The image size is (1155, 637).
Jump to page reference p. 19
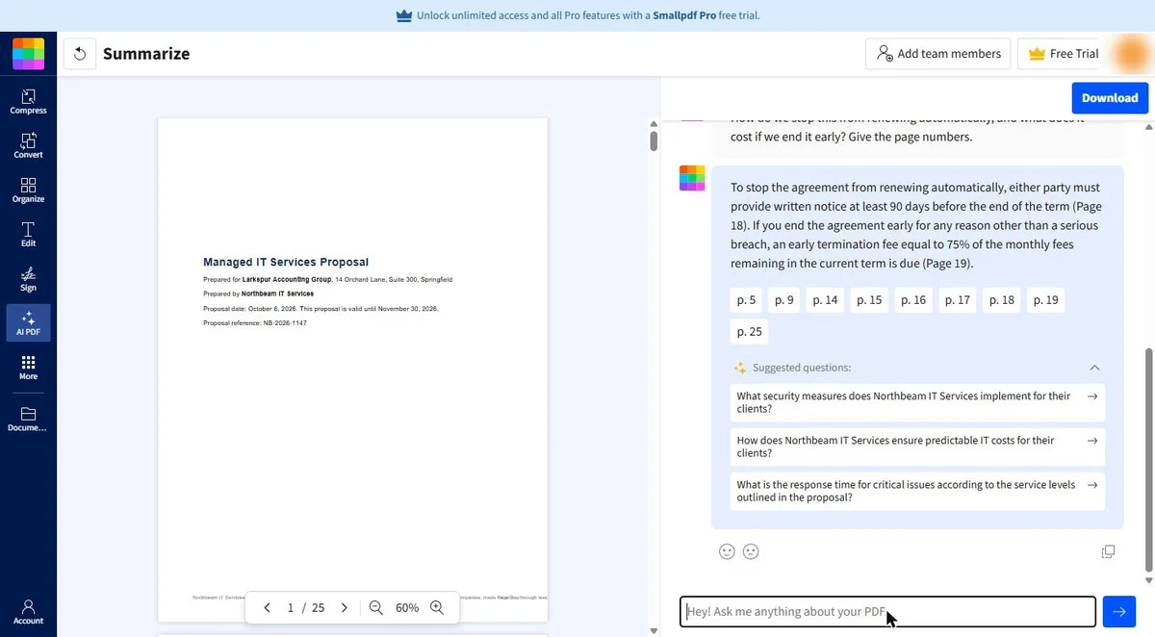(1045, 300)
